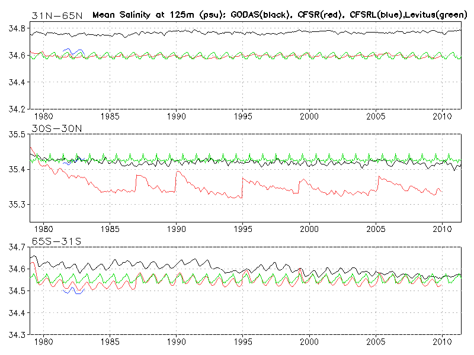
Task: Click the 34.2 y-axis label in the 31N-65N panel
Action: (x=17, y=109)
